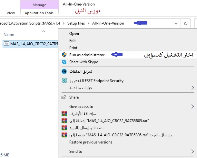Viewport: 197px width, 158px height.
Task: Expand the Send to submenu
Action: tap(193, 151)
